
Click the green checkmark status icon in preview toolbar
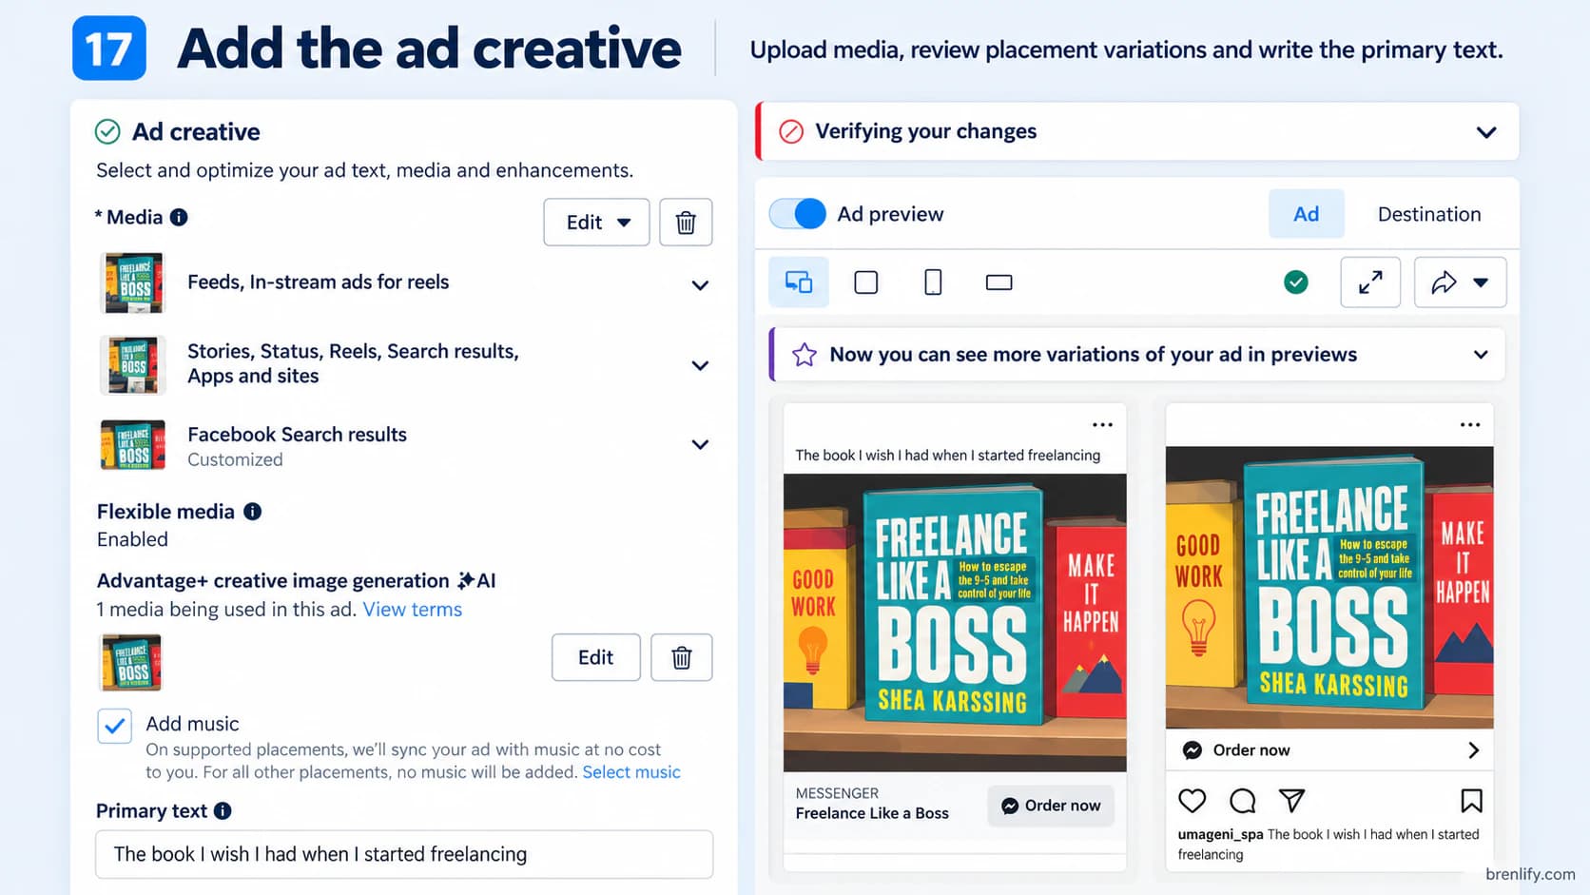point(1296,282)
